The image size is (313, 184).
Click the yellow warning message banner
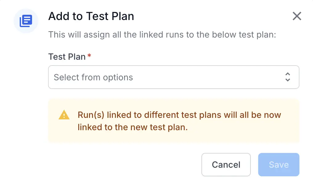[x=174, y=121]
